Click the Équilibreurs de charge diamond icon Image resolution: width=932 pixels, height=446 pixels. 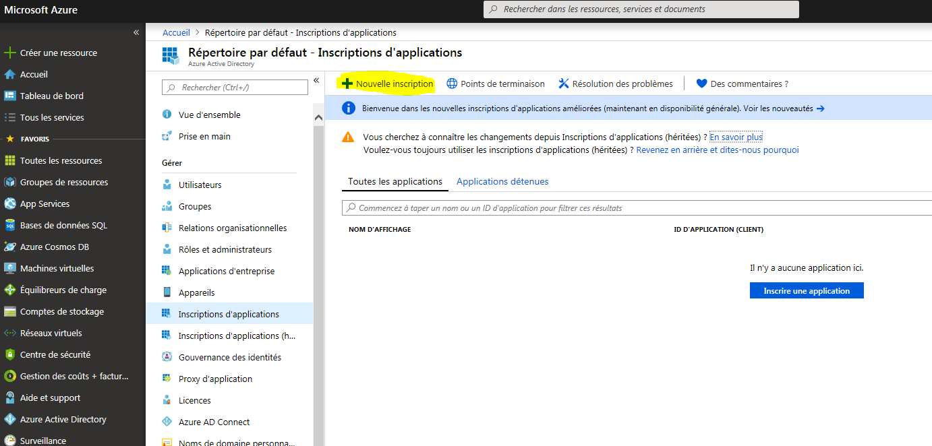[x=10, y=290]
